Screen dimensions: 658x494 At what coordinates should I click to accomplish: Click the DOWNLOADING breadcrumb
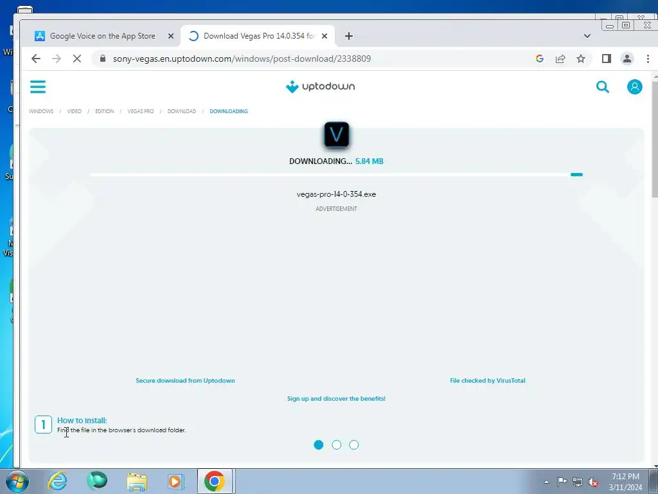pos(229,111)
